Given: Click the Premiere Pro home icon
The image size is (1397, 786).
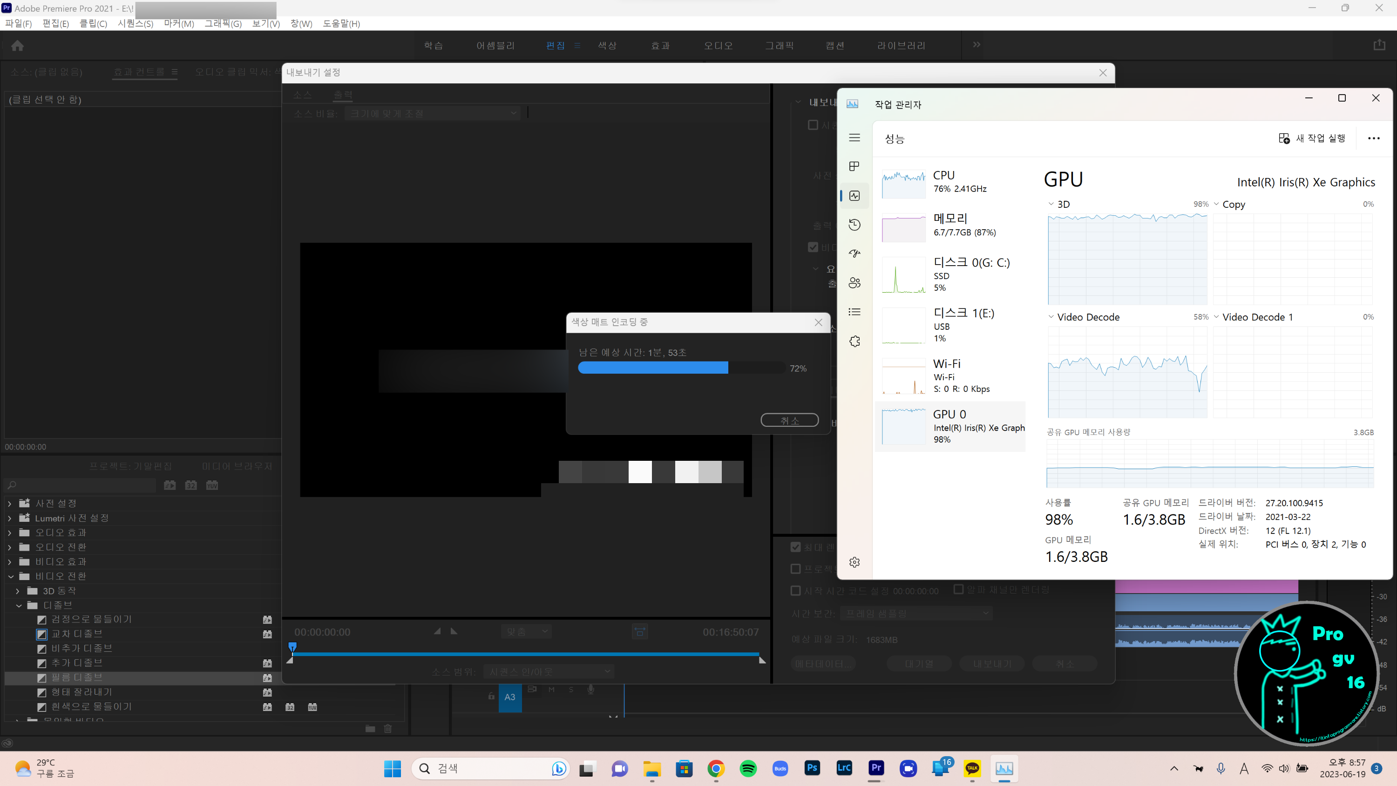Looking at the screenshot, I should [x=17, y=46].
